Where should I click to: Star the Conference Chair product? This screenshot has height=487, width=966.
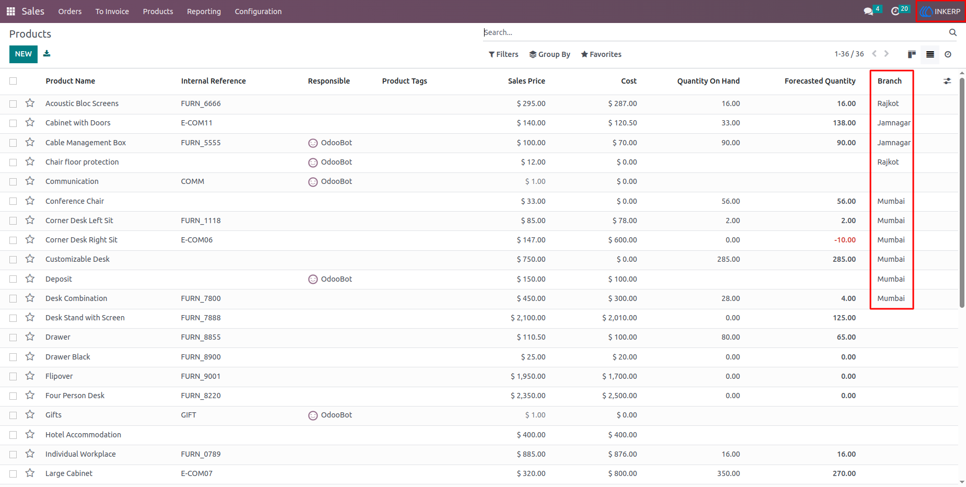point(30,201)
